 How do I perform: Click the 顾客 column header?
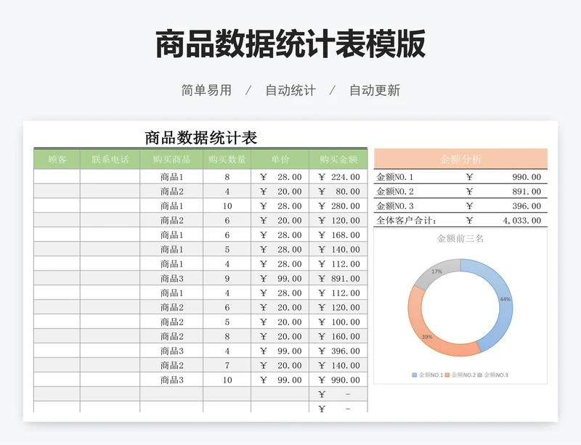(57, 159)
